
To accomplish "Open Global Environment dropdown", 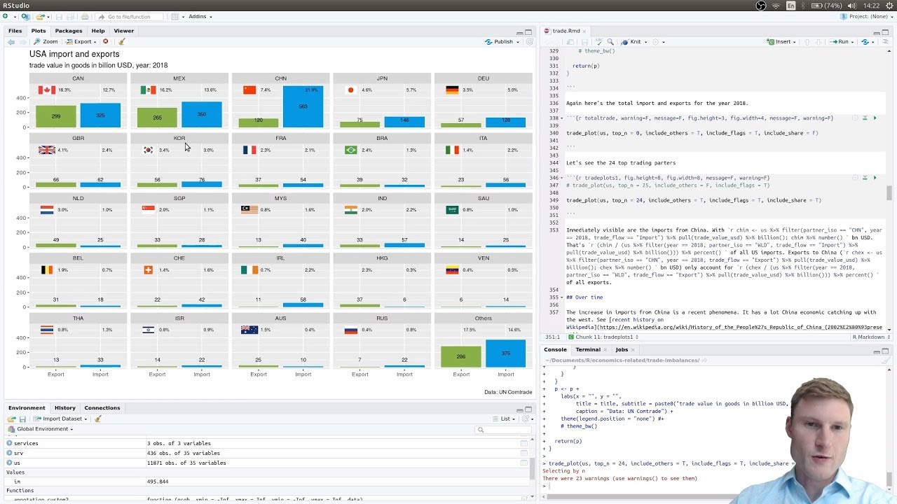I will 40,429.
